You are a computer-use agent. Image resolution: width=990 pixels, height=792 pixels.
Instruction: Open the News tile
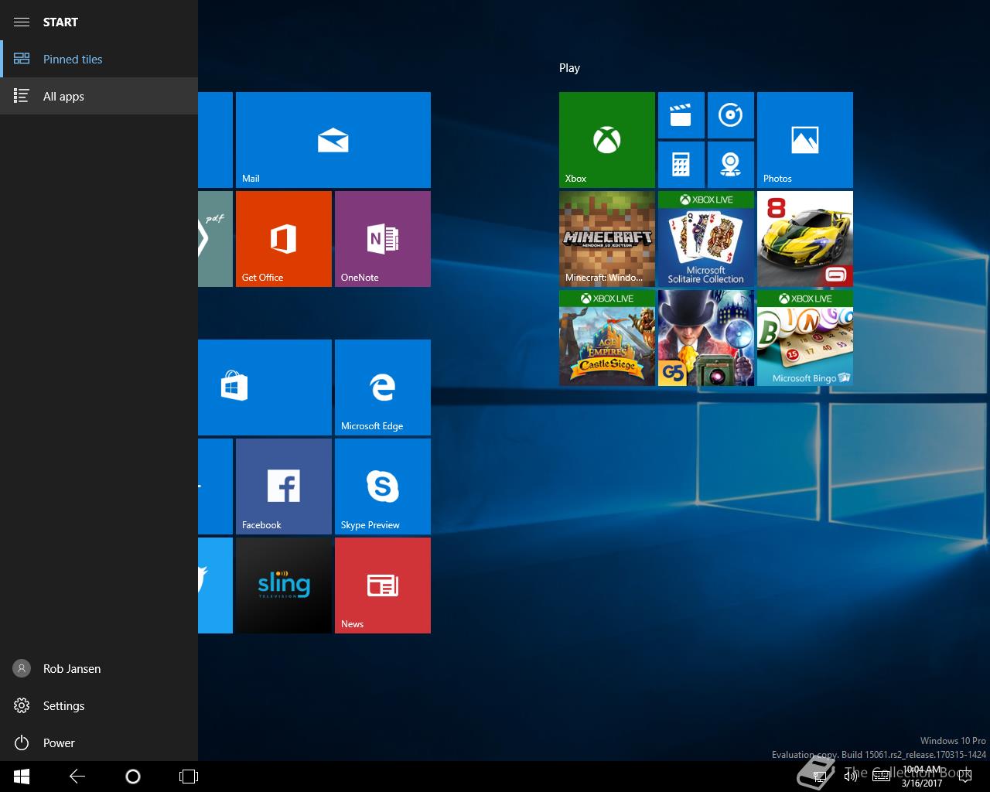(382, 585)
